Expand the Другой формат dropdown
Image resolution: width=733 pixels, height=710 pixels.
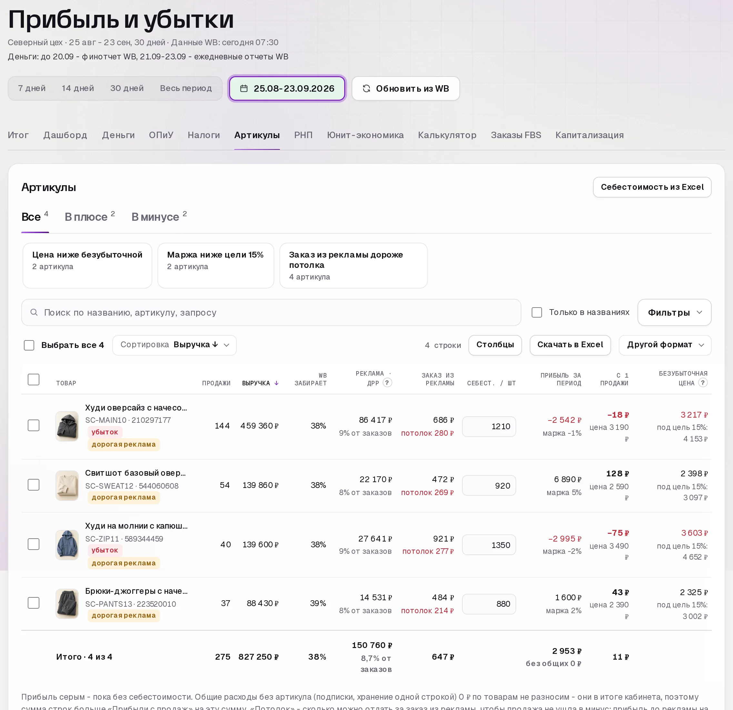(665, 345)
